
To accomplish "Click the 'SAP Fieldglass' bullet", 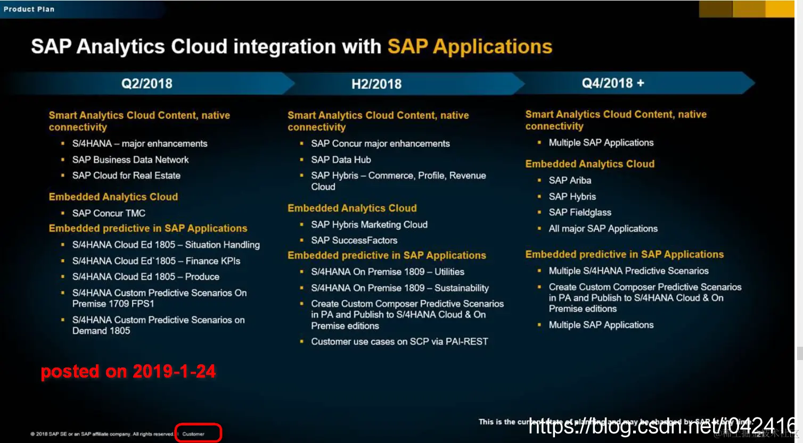I will (x=580, y=212).
